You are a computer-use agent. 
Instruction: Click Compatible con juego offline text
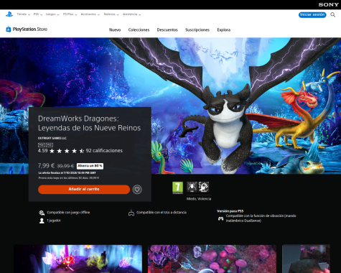pyautogui.click(x=68, y=213)
